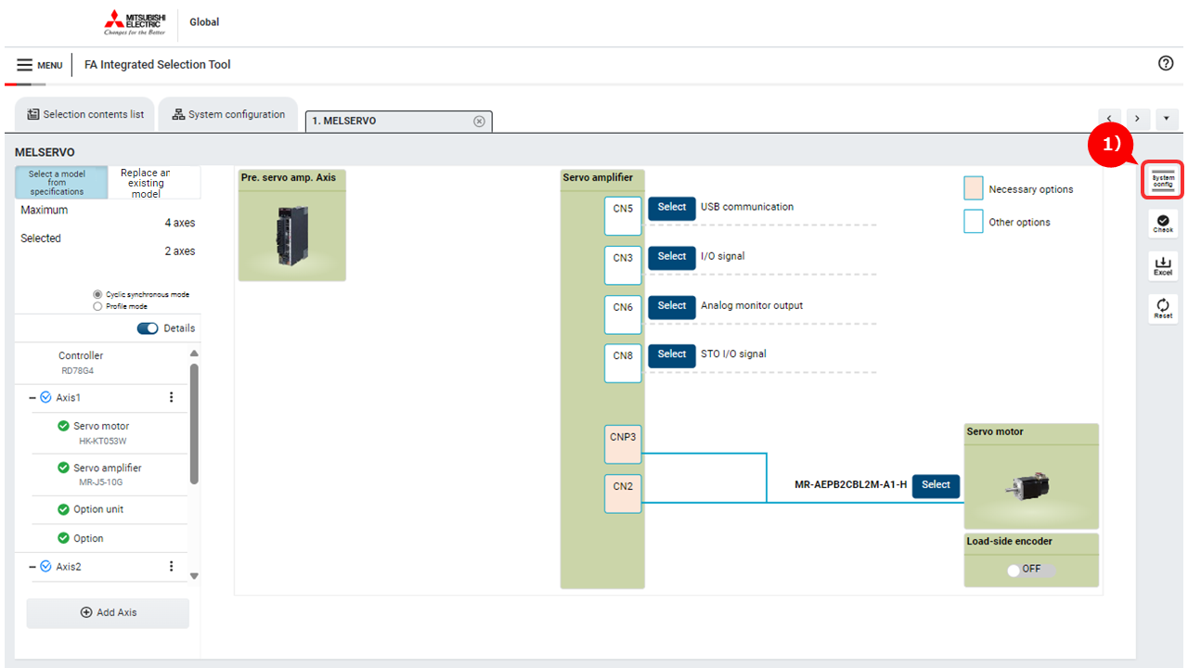Add a new axis with Add Axis

tap(108, 612)
